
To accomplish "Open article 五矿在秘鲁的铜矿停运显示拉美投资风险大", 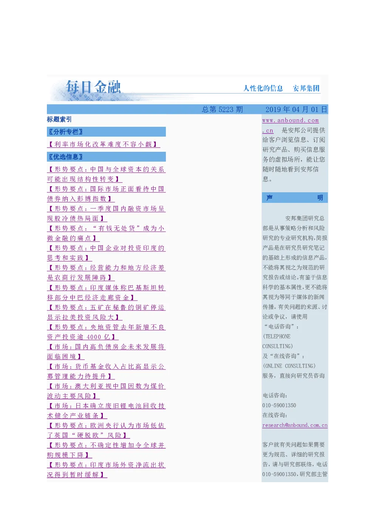I will tap(106, 312).
